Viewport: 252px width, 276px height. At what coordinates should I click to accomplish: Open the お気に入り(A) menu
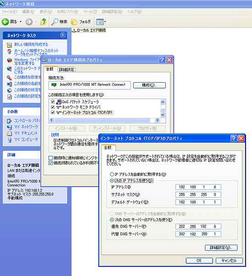[x=68, y=11]
